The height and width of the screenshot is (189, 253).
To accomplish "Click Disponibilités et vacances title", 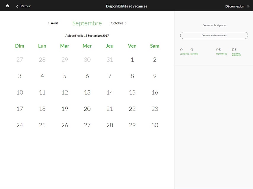I will (x=126, y=6).
